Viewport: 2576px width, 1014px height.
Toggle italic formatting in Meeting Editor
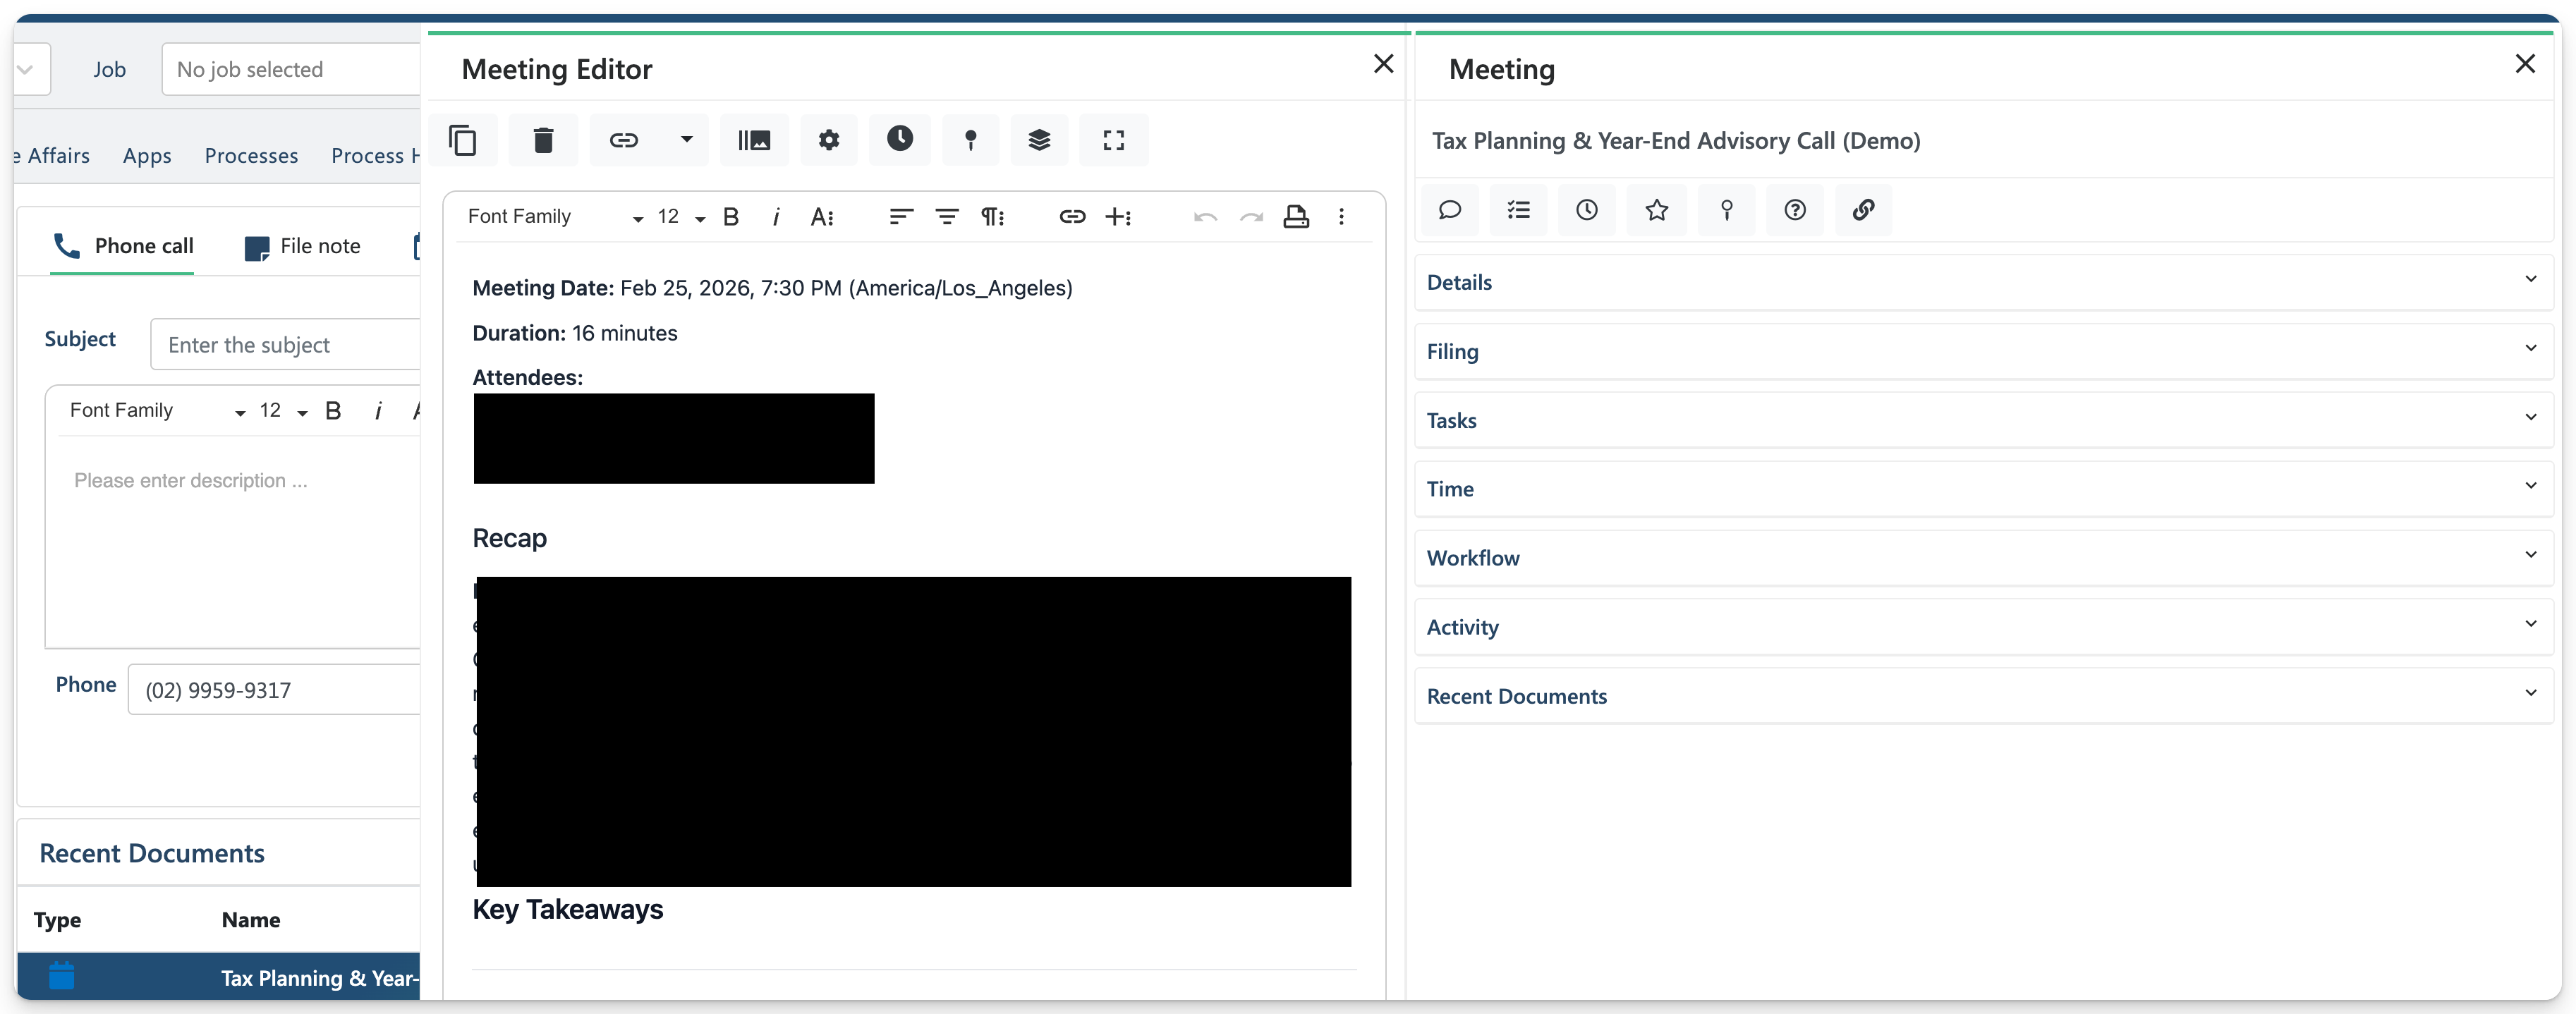point(776,217)
